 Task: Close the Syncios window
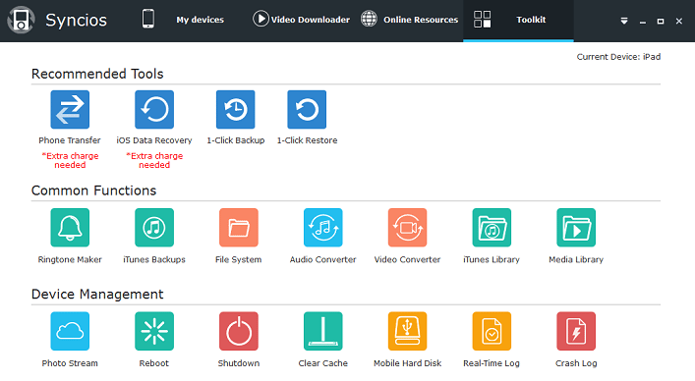679,21
